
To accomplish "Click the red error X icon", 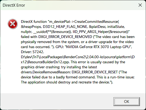I will coord(13,24).
